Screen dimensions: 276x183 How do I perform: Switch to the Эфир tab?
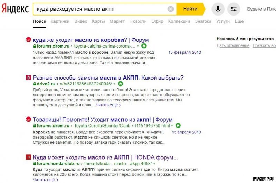pyautogui.click(x=157, y=21)
